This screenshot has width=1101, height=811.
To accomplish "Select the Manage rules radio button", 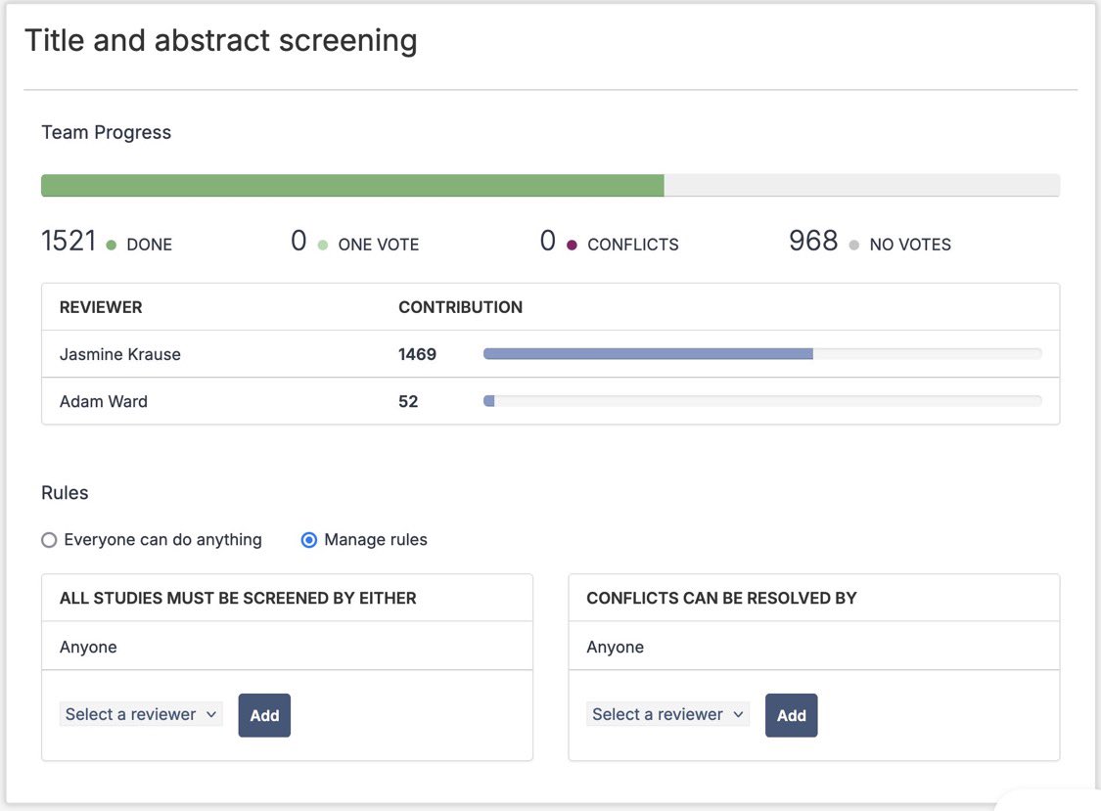I will click(308, 540).
